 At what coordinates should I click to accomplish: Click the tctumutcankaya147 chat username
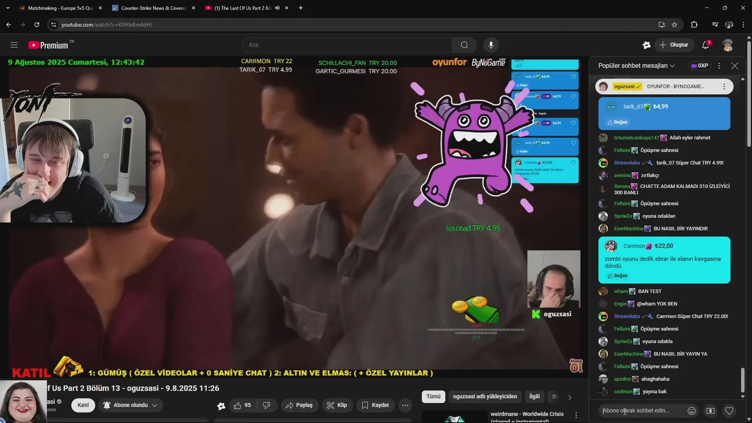click(636, 137)
